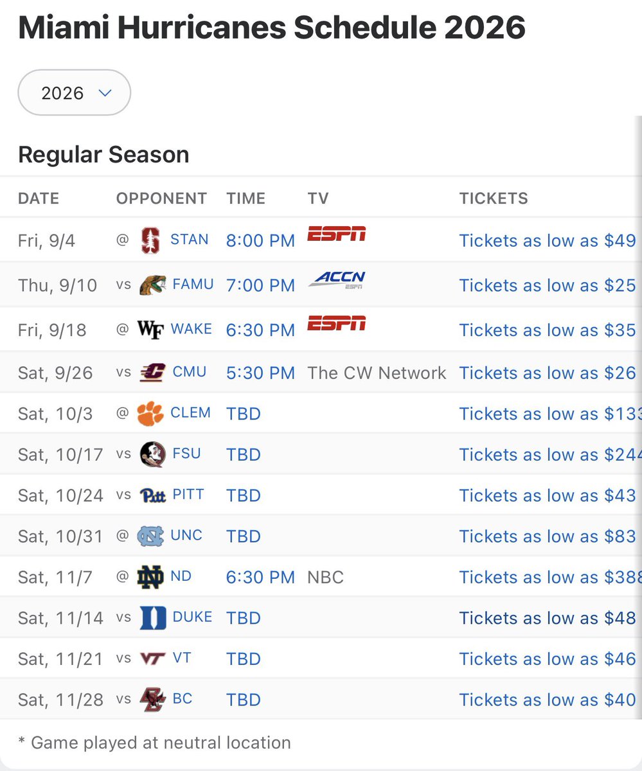This screenshot has height=771, width=642.
Task: Click the Wake Forest WF logo
Action: point(152,330)
